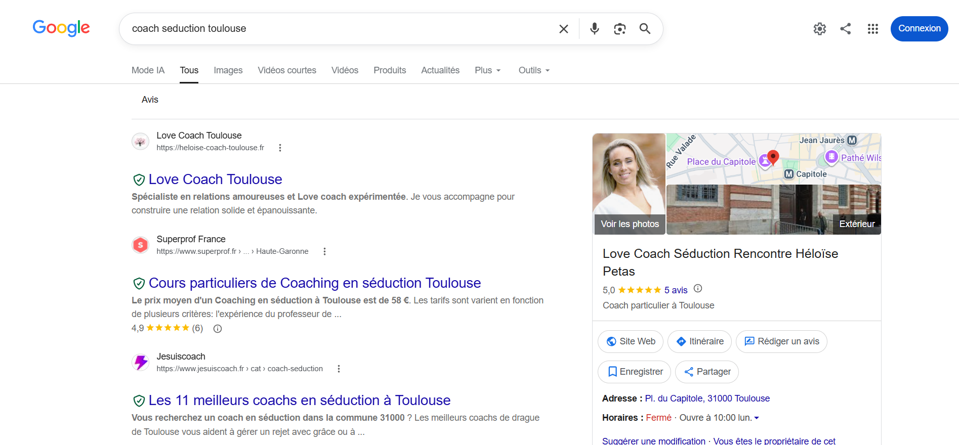The image size is (959, 445).
Task: Click shield icon beside Les 11 meilleurs title
Action: [139, 401]
